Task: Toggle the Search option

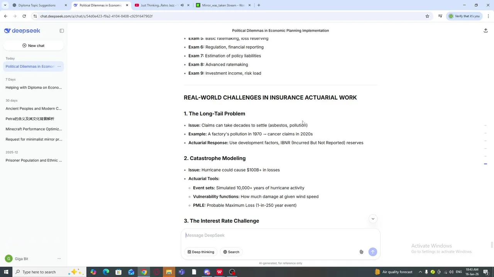Action: tap(231, 252)
